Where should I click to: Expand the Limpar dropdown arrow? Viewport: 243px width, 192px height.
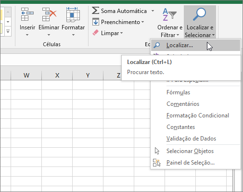[x=121, y=33]
